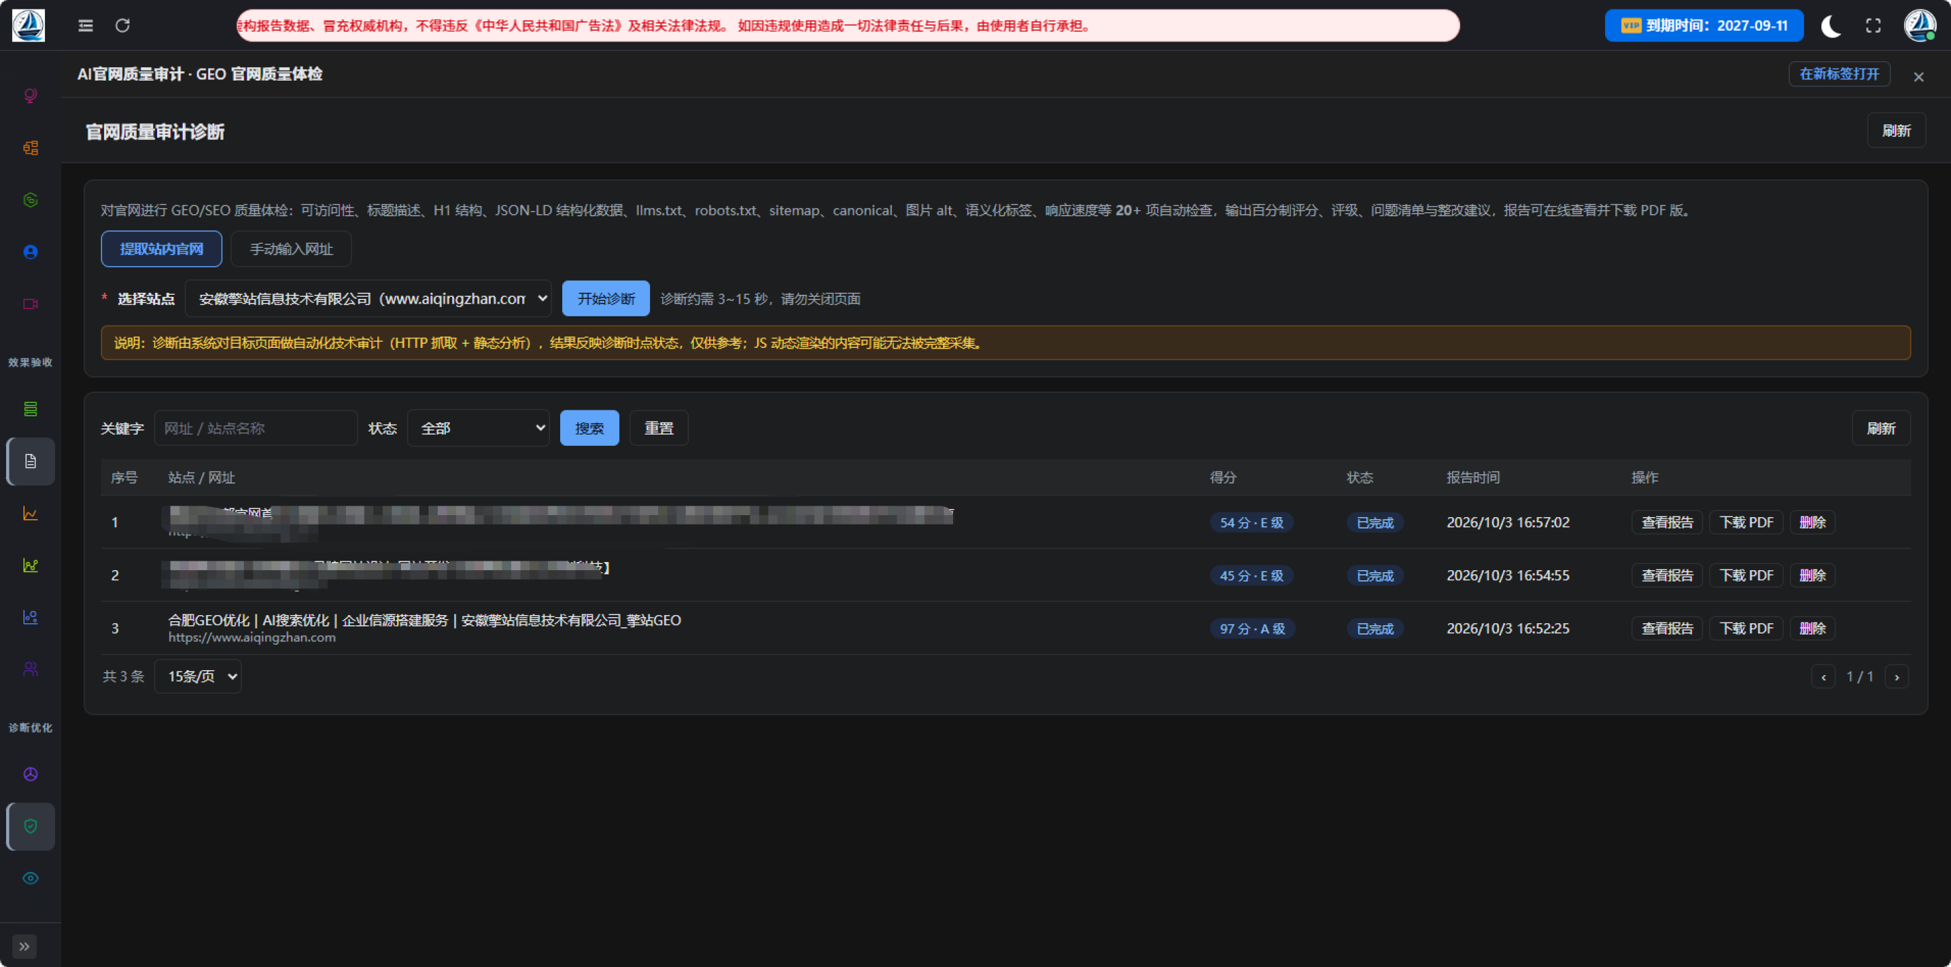Open the lime dotted line-graph icon in the sidebar
Image resolution: width=1951 pixels, height=967 pixels.
coord(30,565)
